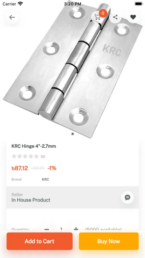The image size is (145, 258).
Task: Increase quantity with plus button
Action: point(76,229)
